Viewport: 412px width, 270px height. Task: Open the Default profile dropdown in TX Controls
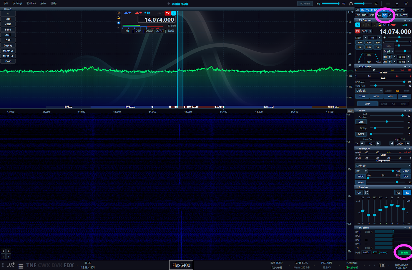[x=369, y=91]
